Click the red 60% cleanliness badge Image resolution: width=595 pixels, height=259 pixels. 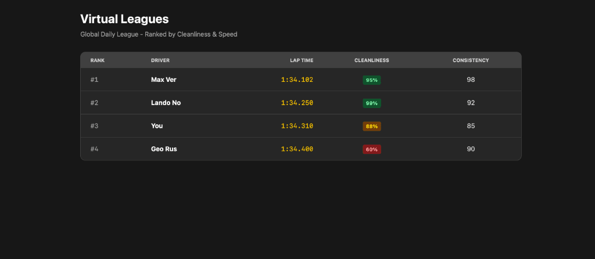372,149
